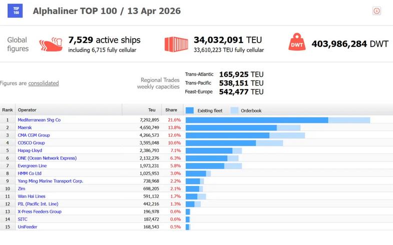Open X-Press Feeders Group link
393x245 pixels.
[40, 211]
